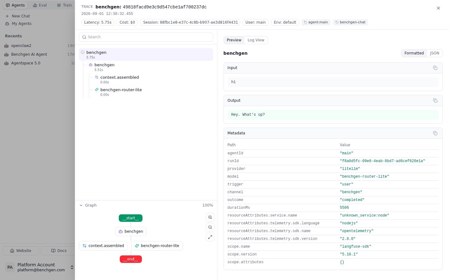Viewport: 449px width, 280px height.
Task: Open the Platform Account switcher
Action: 39,267
